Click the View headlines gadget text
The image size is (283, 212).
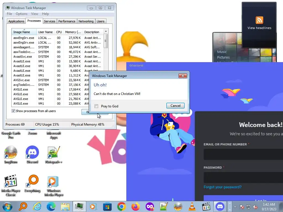point(259,28)
